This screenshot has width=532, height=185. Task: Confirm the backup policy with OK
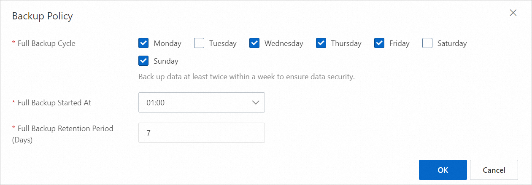click(443, 170)
